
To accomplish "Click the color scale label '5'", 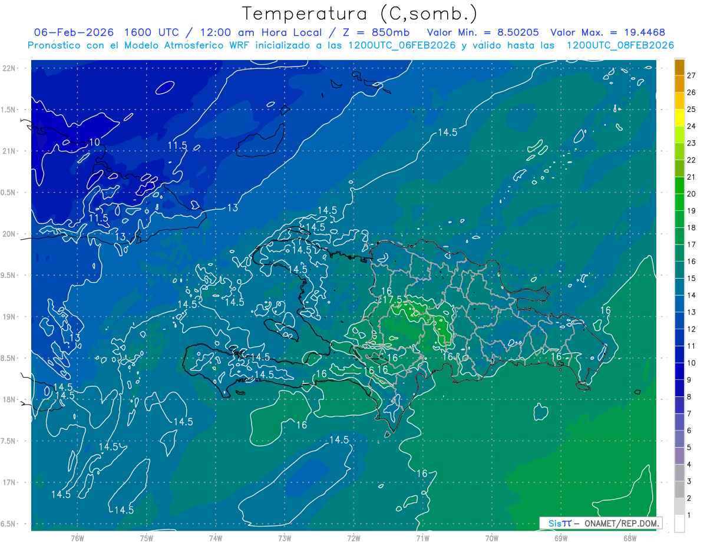I will (689, 448).
